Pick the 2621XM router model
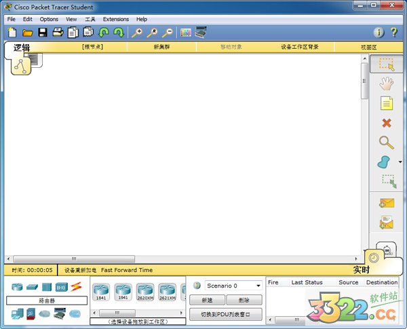The height and width of the screenshot is (329, 407). (168, 292)
